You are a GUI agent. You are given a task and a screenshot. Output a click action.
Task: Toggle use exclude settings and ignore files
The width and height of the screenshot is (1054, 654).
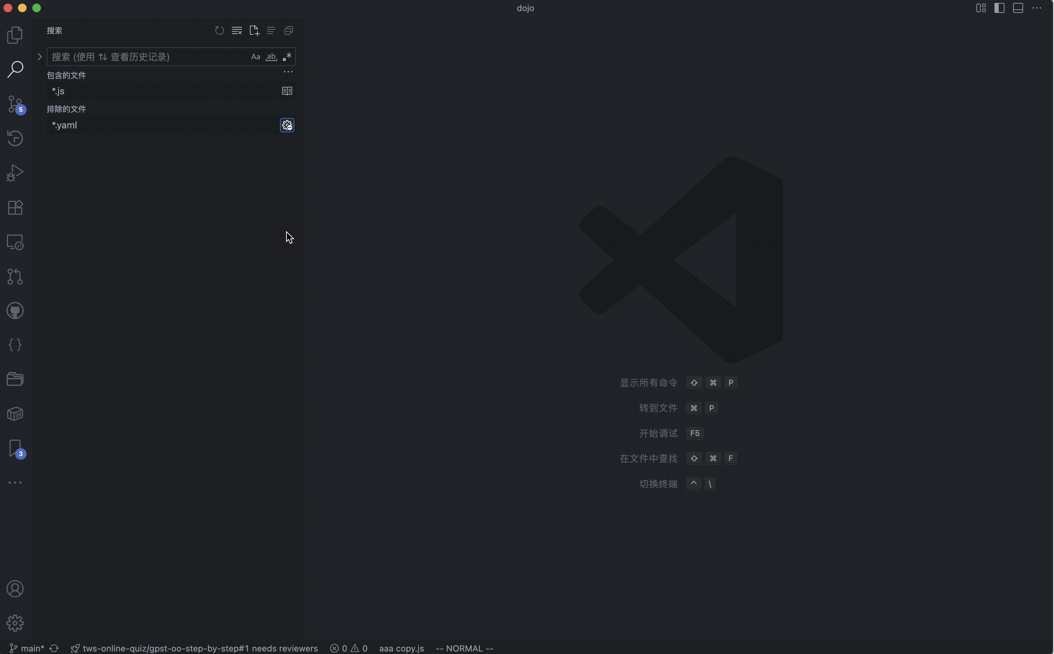287,125
